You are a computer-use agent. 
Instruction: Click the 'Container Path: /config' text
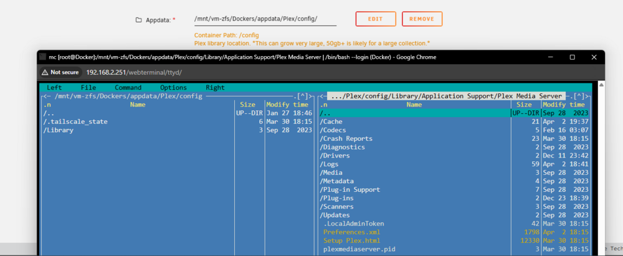click(x=227, y=36)
